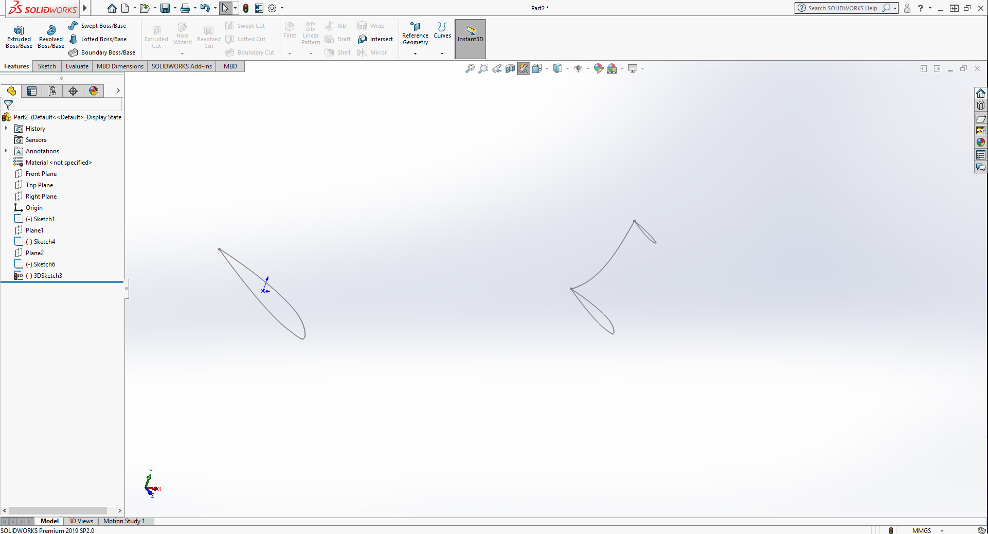Viewport: 988px width, 534px height.
Task: Open the Curves dropdown
Action: pos(442,54)
